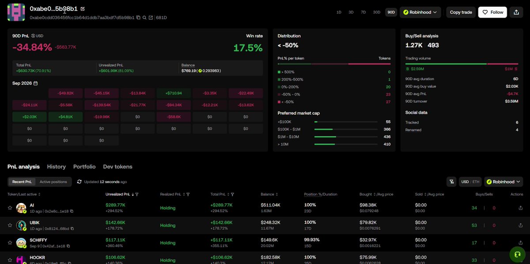Star the UBIK token row
The image size is (530, 264).
(x=10, y=225)
